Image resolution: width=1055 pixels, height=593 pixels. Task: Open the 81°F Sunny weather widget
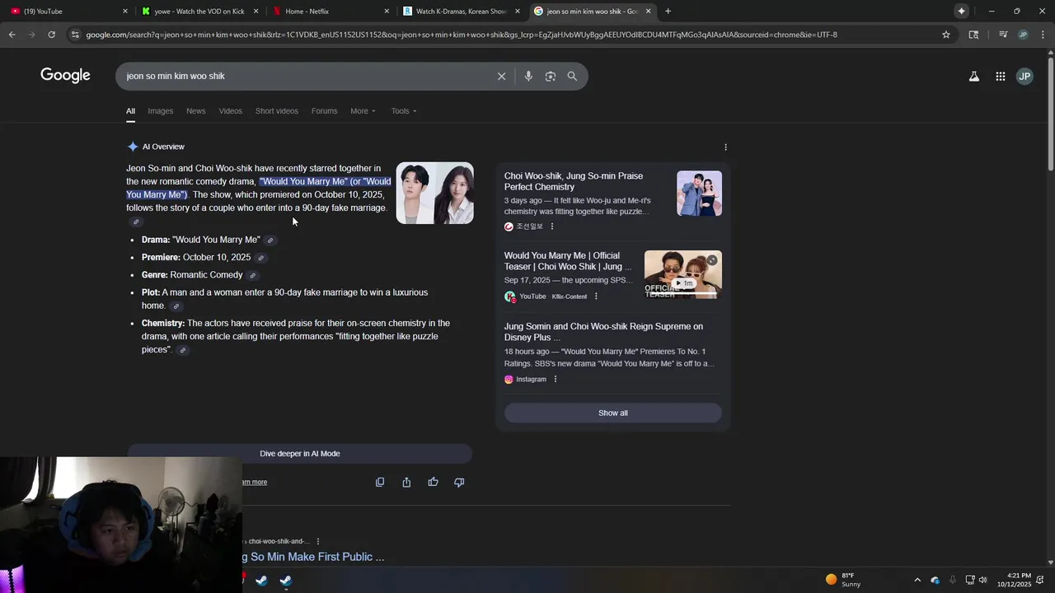point(843,580)
